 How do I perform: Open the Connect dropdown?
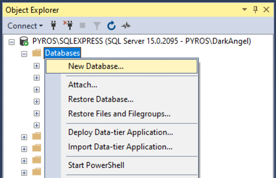(x=25, y=26)
